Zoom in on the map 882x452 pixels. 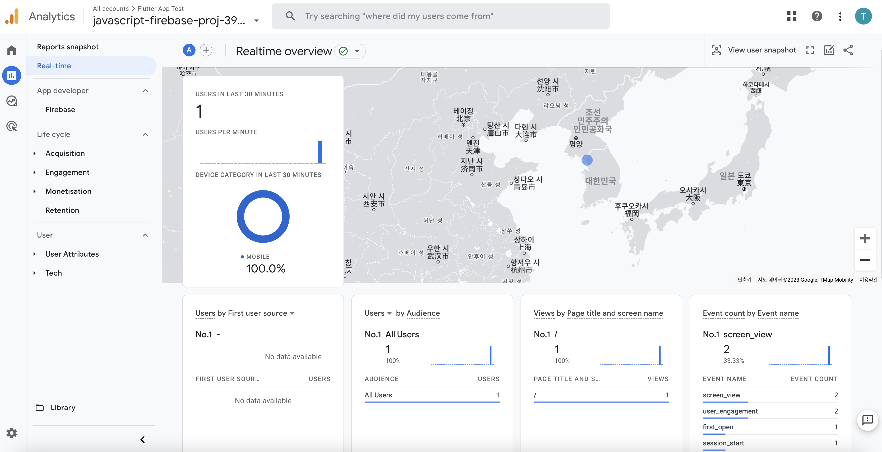865,238
